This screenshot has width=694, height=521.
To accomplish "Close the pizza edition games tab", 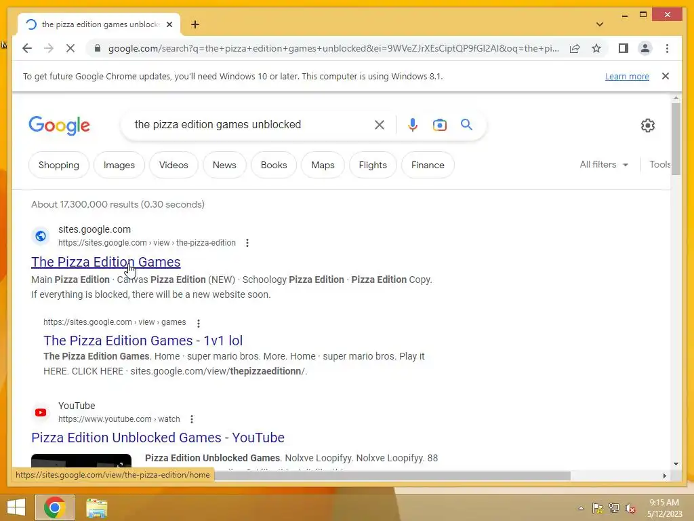I will pos(169,24).
